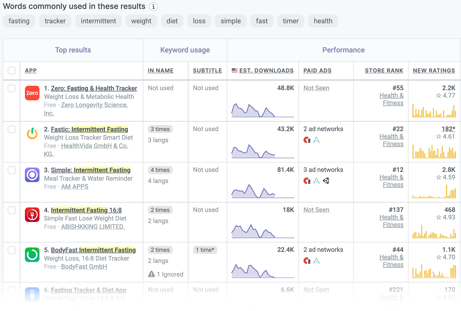This screenshot has width=461, height=311.
Task: Sort by IN NAME column header
Action: pyautogui.click(x=161, y=71)
